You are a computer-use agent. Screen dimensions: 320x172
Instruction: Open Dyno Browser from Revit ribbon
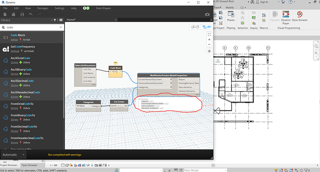click(x=300, y=16)
